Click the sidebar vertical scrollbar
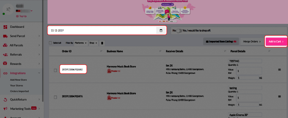Image resolution: width=288 pixels, height=118 pixels. click(43, 51)
